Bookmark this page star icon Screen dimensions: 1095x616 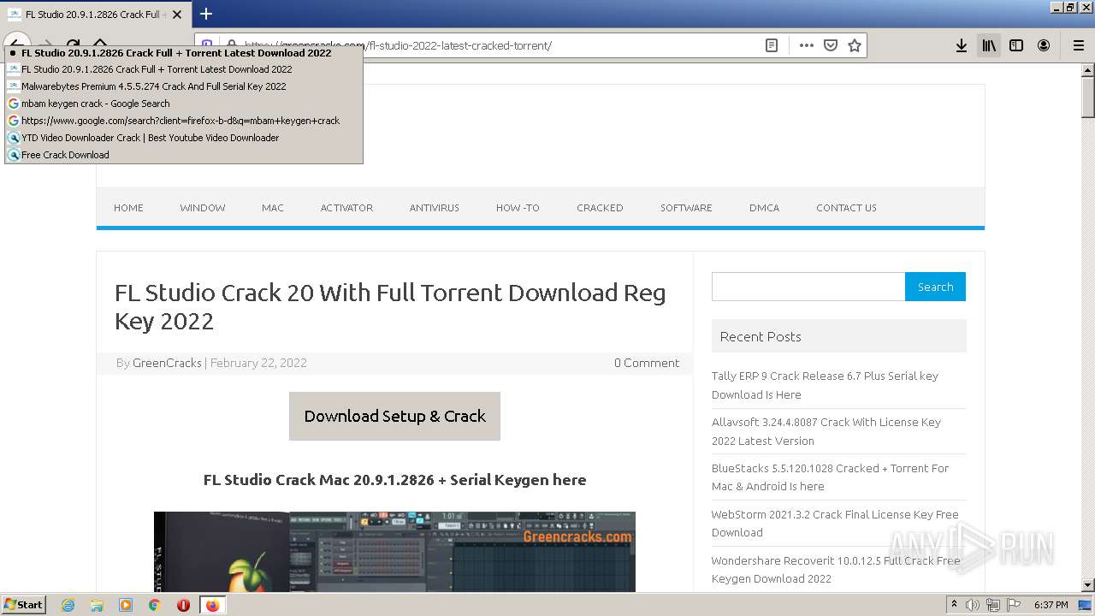pyautogui.click(x=854, y=45)
